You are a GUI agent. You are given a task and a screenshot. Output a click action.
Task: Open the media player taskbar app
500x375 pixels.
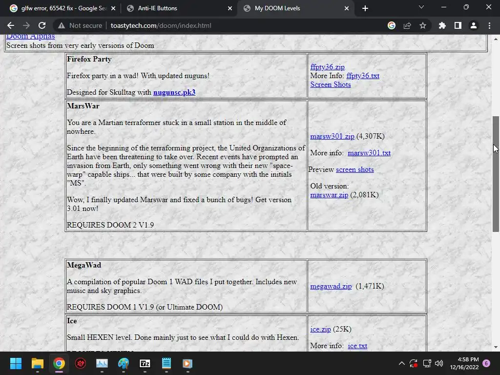tap(187, 363)
